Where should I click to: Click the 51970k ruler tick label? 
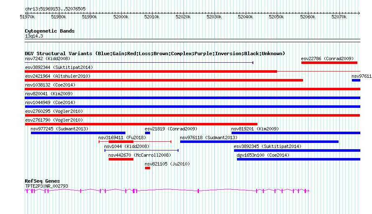[27, 17]
